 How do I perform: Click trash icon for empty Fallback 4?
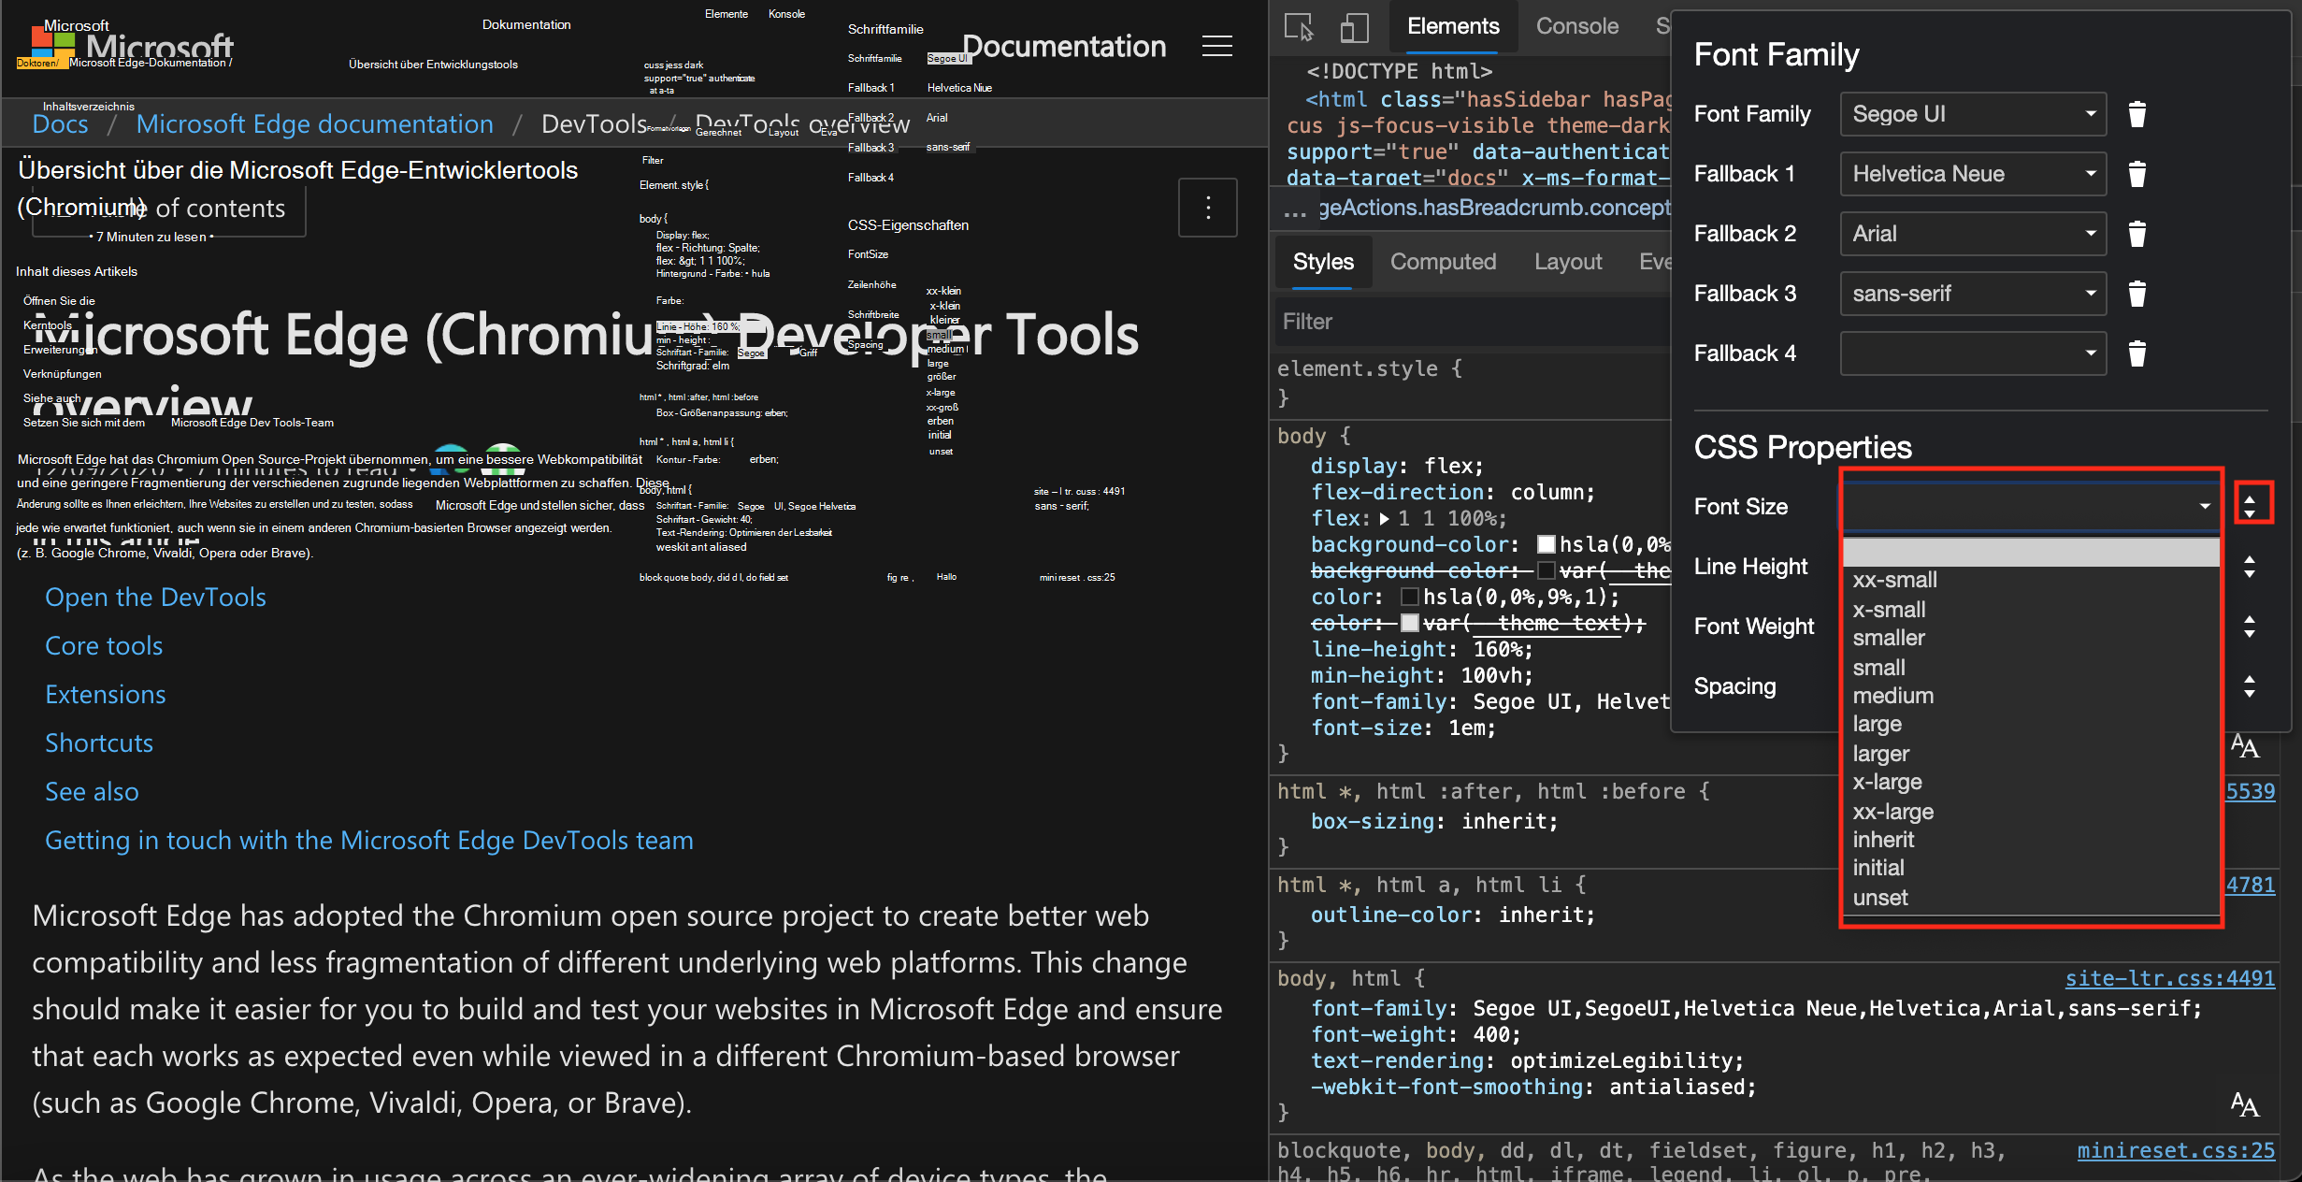coord(2137,353)
